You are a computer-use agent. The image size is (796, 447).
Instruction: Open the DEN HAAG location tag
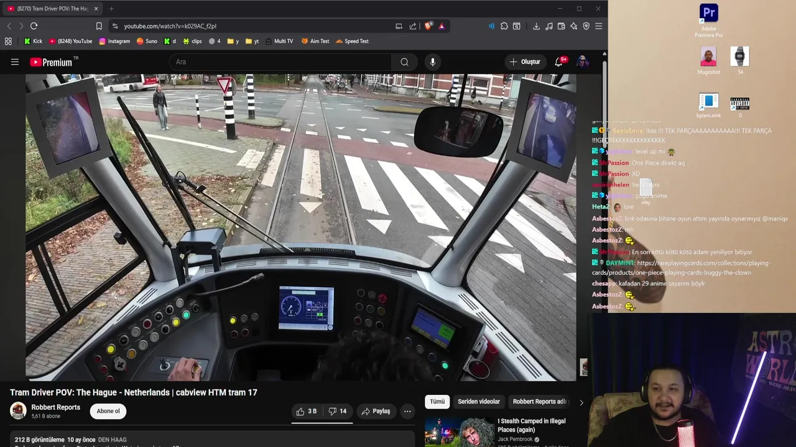pos(113,440)
